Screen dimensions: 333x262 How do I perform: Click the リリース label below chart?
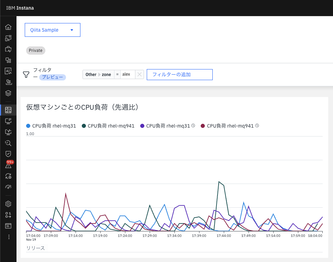click(x=35, y=248)
